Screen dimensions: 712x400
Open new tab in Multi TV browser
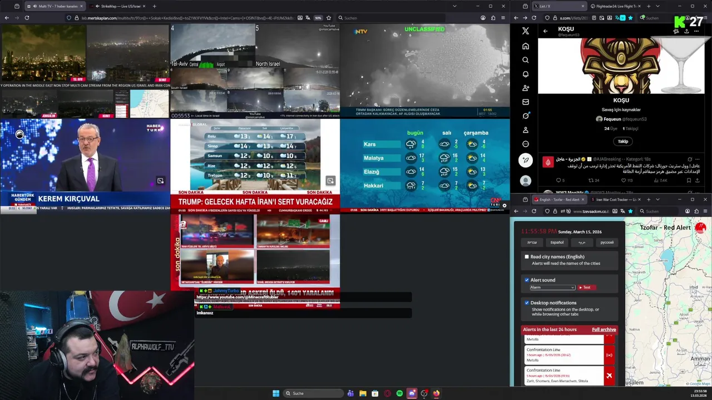pyautogui.click(x=154, y=6)
